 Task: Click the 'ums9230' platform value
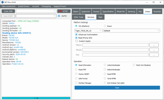pos(22,49)
